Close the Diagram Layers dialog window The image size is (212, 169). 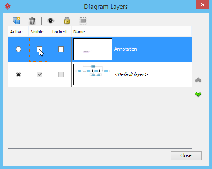(202, 5)
